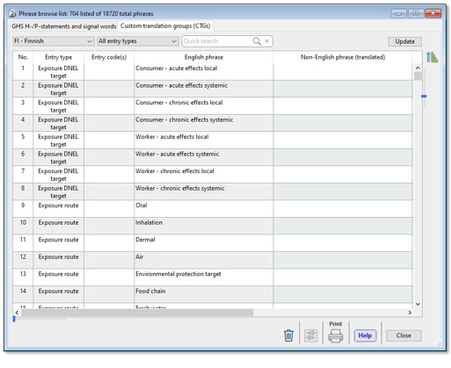Clear the quick search with the x
Viewport: 451px width, 368px height.
tap(266, 41)
